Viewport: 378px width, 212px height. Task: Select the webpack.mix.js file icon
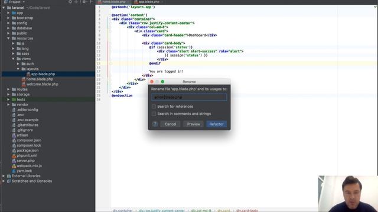click(x=14, y=166)
